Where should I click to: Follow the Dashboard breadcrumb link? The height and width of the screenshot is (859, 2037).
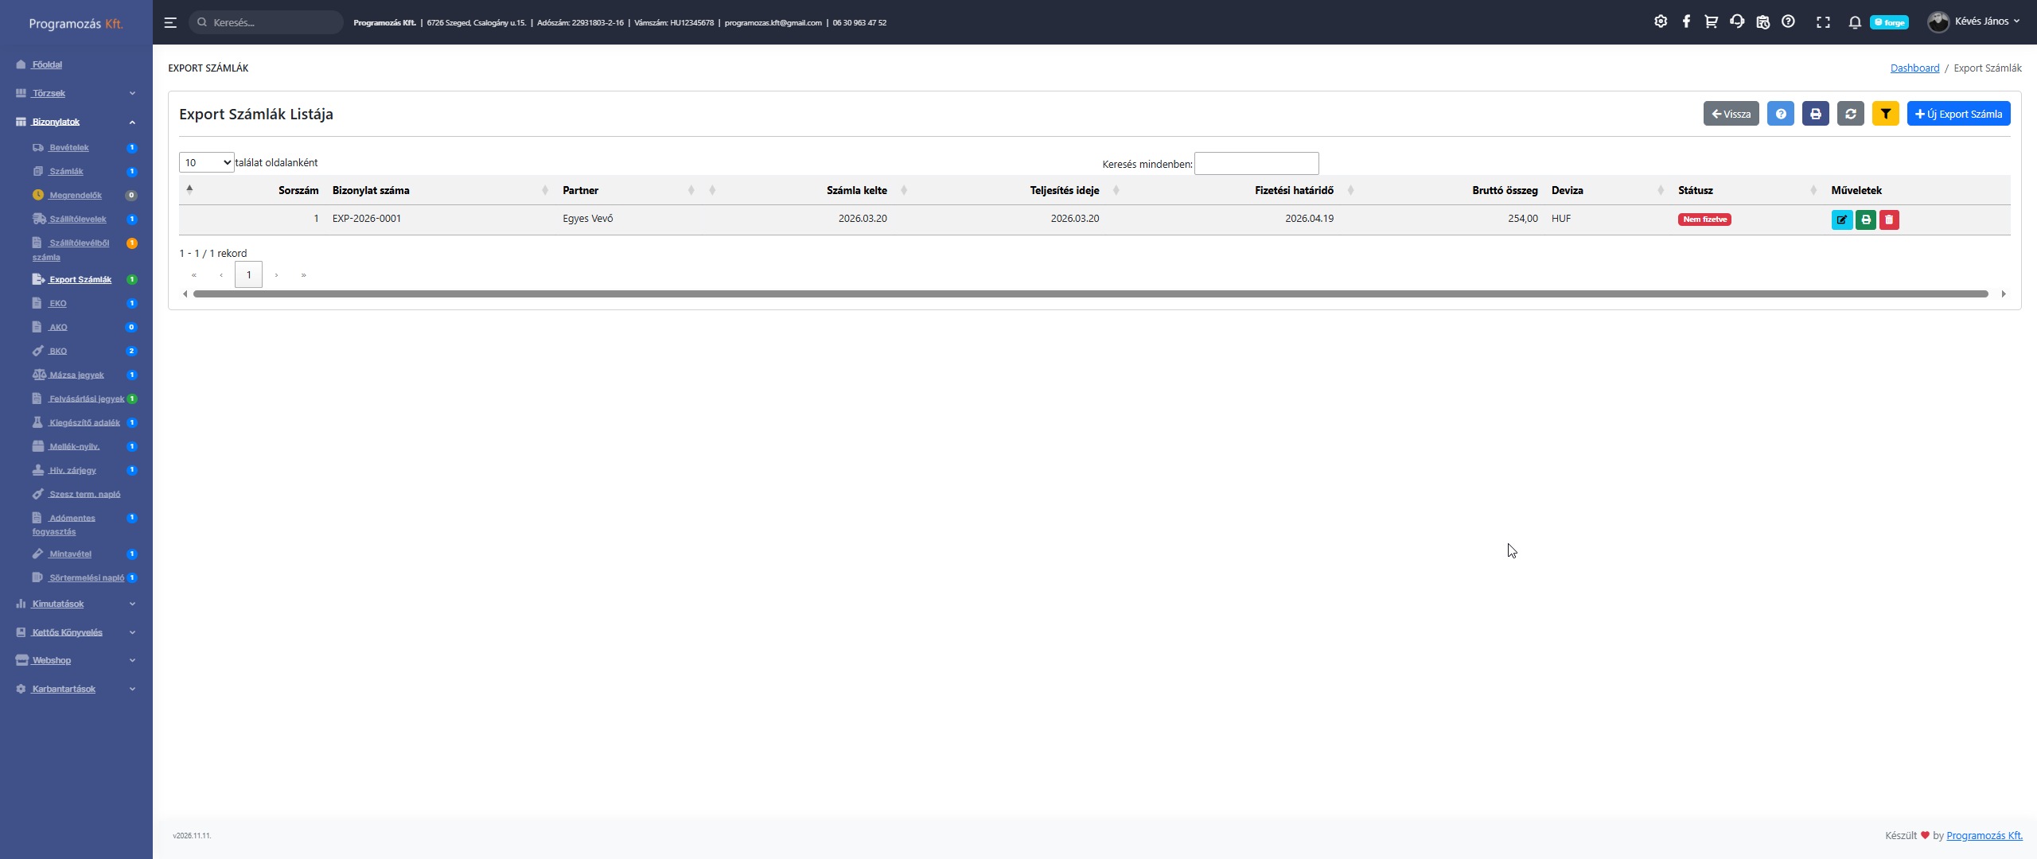click(1914, 68)
